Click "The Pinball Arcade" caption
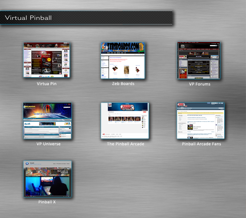Screen dimensions: 246x218 [126, 144]
